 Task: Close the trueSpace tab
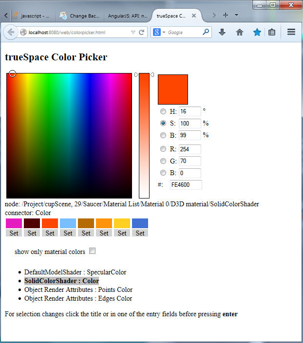click(194, 16)
